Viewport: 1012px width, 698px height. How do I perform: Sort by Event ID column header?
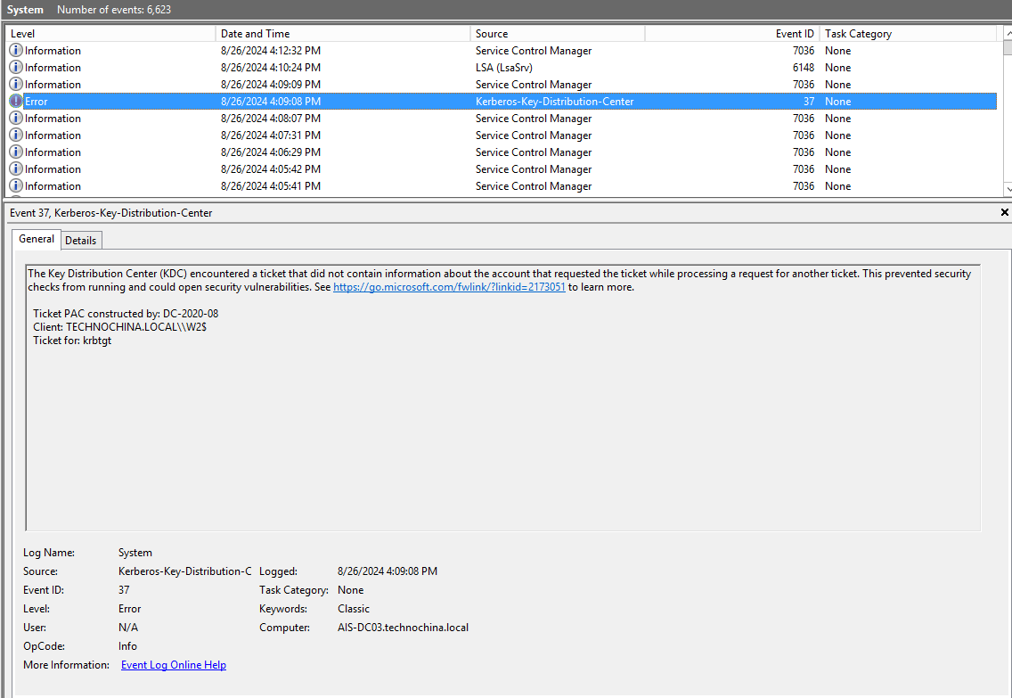[732, 34]
